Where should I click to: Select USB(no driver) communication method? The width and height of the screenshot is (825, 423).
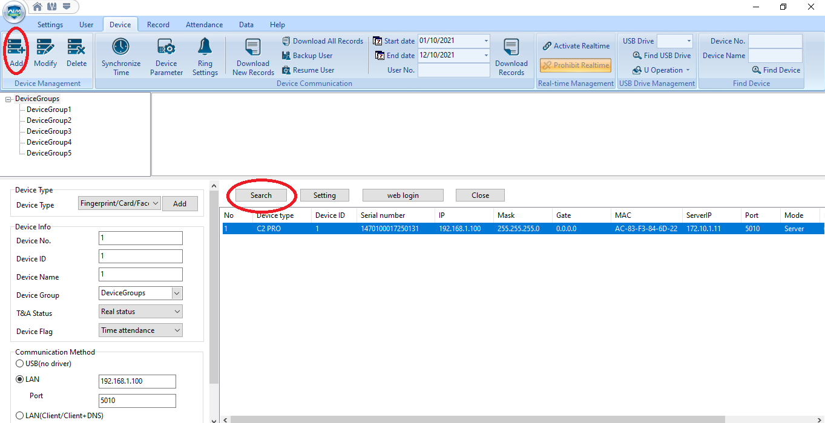[20, 364]
